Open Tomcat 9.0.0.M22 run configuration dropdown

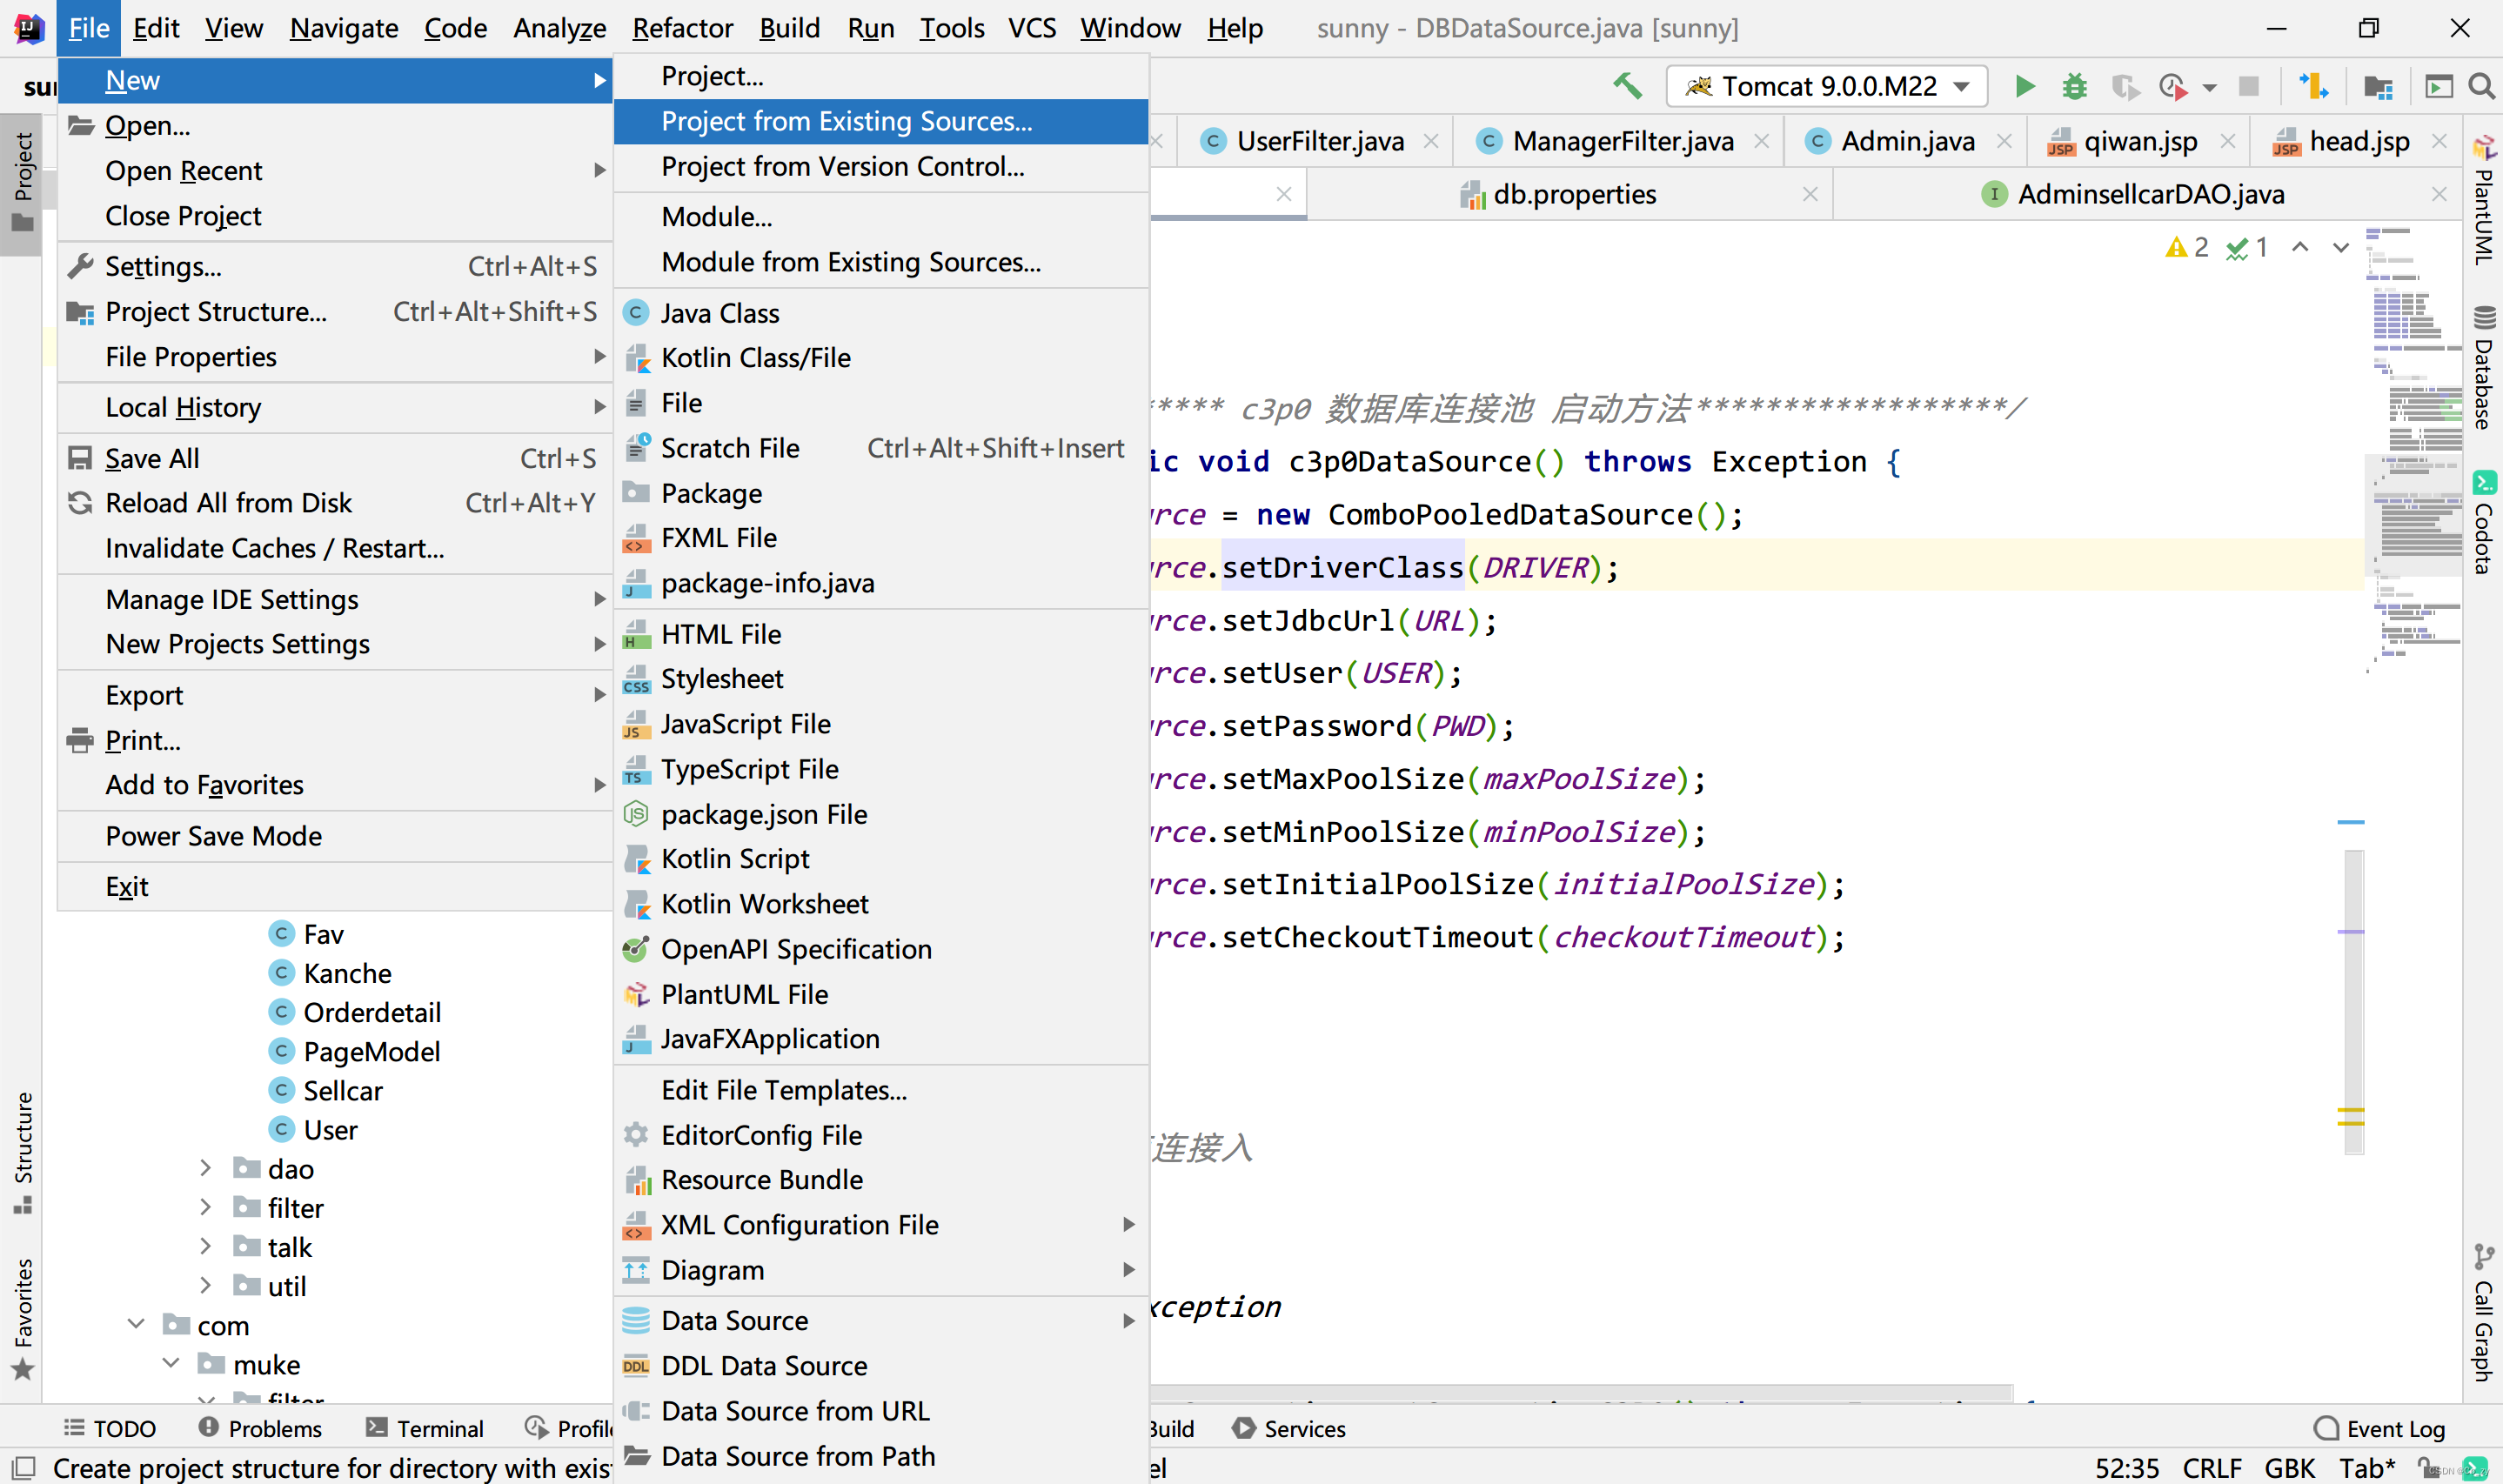(x=1826, y=86)
